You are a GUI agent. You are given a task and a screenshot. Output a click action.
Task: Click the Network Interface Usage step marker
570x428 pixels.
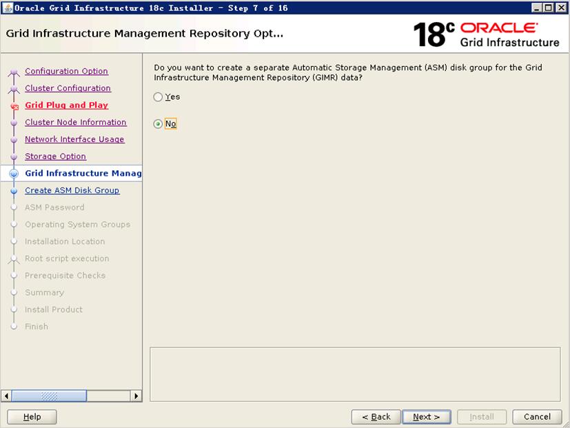(14, 140)
